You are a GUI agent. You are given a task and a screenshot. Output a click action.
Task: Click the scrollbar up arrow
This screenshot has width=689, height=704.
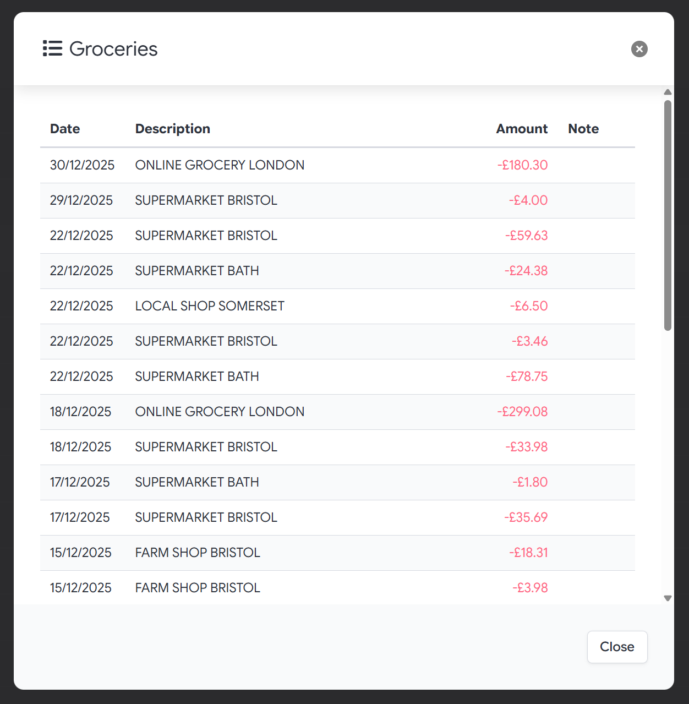tap(668, 92)
